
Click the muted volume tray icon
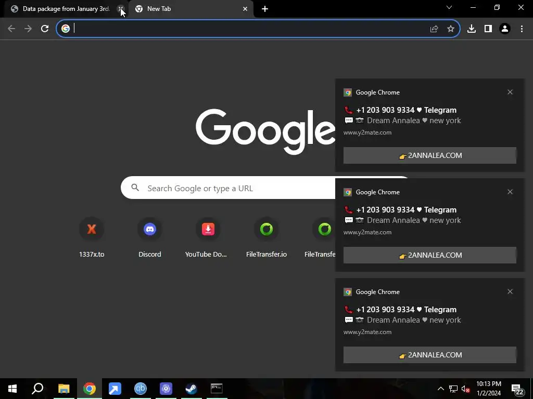click(465, 389)
